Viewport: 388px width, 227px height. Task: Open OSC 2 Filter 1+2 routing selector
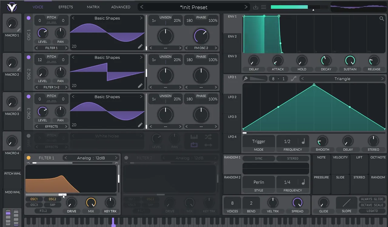click(51, 87)
